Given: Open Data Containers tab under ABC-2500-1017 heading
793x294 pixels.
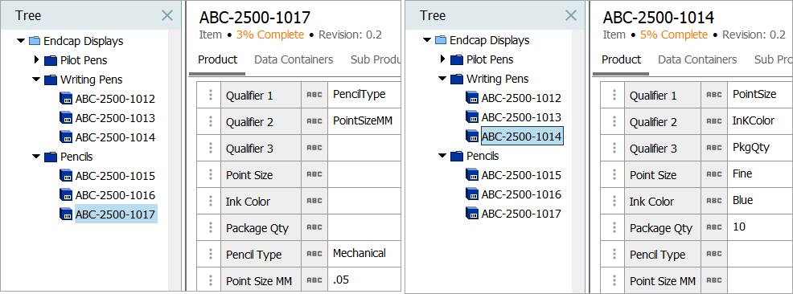Looking at the screenshot, I should coord(294,59).
